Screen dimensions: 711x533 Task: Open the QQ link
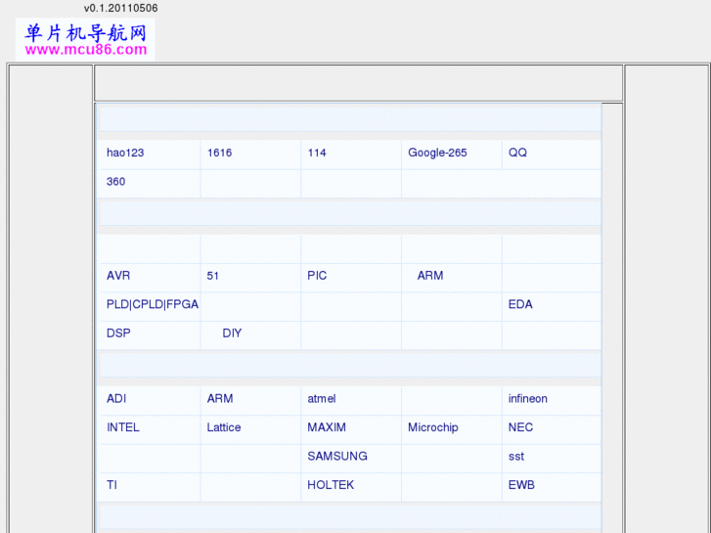pyautogui.click(x=517, y=153)
